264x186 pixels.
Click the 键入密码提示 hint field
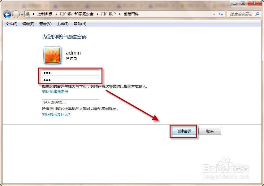71,102
